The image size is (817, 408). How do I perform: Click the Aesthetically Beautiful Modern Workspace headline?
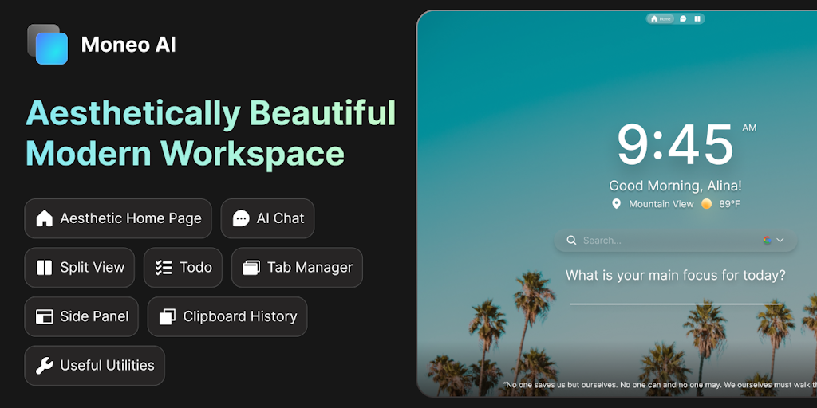point(211,133)
